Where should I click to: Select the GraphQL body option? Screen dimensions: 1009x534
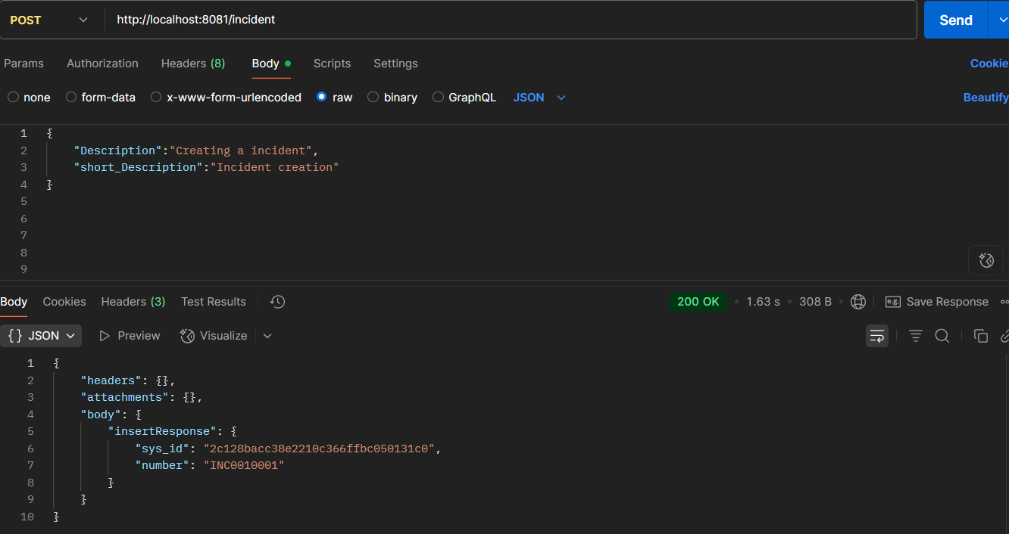(x=464, y=98)
